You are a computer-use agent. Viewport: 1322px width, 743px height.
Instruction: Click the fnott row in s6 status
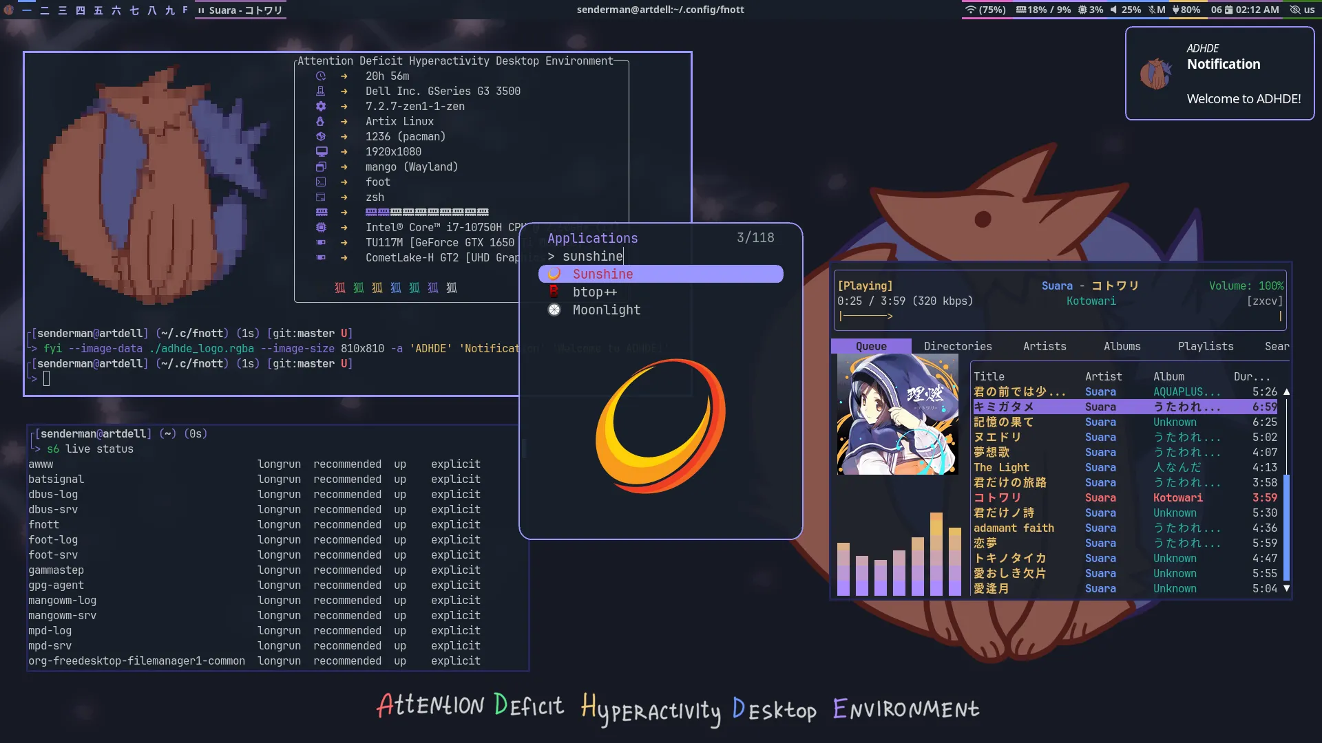255,524
